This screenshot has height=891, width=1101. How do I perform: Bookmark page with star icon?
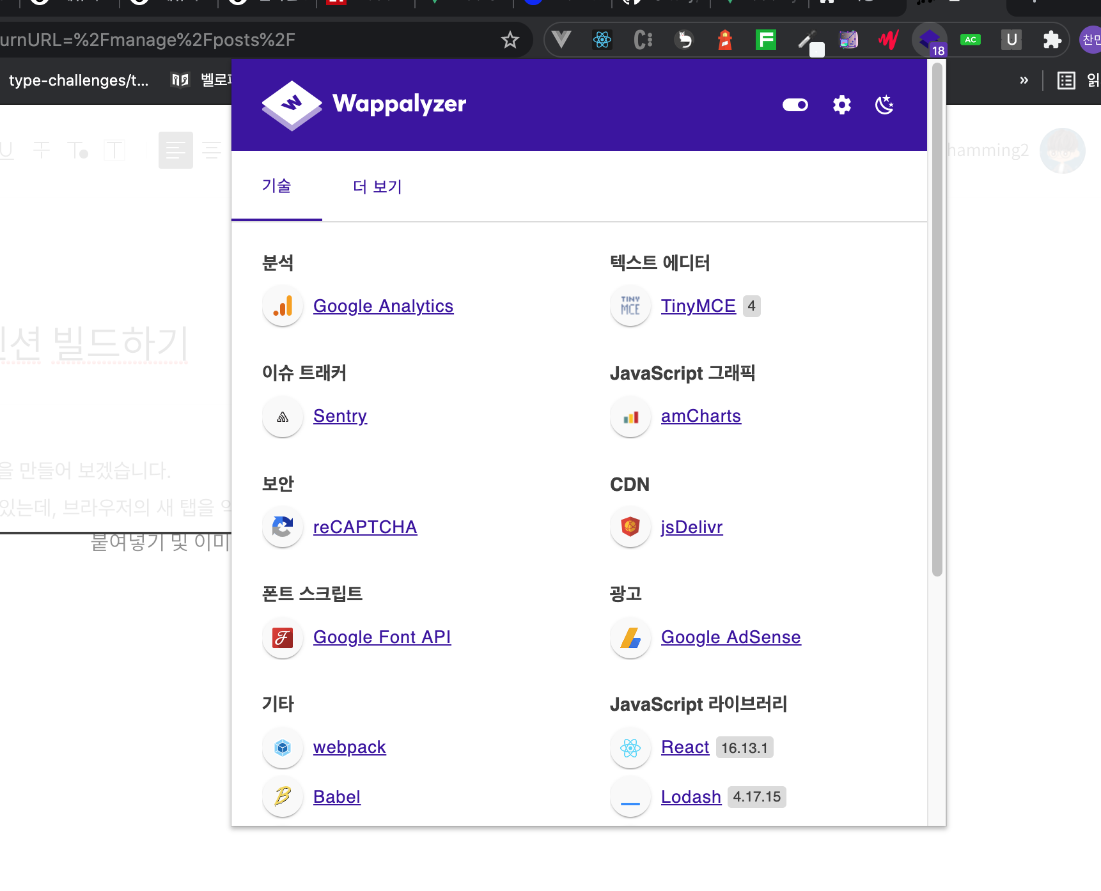[510, 40]
